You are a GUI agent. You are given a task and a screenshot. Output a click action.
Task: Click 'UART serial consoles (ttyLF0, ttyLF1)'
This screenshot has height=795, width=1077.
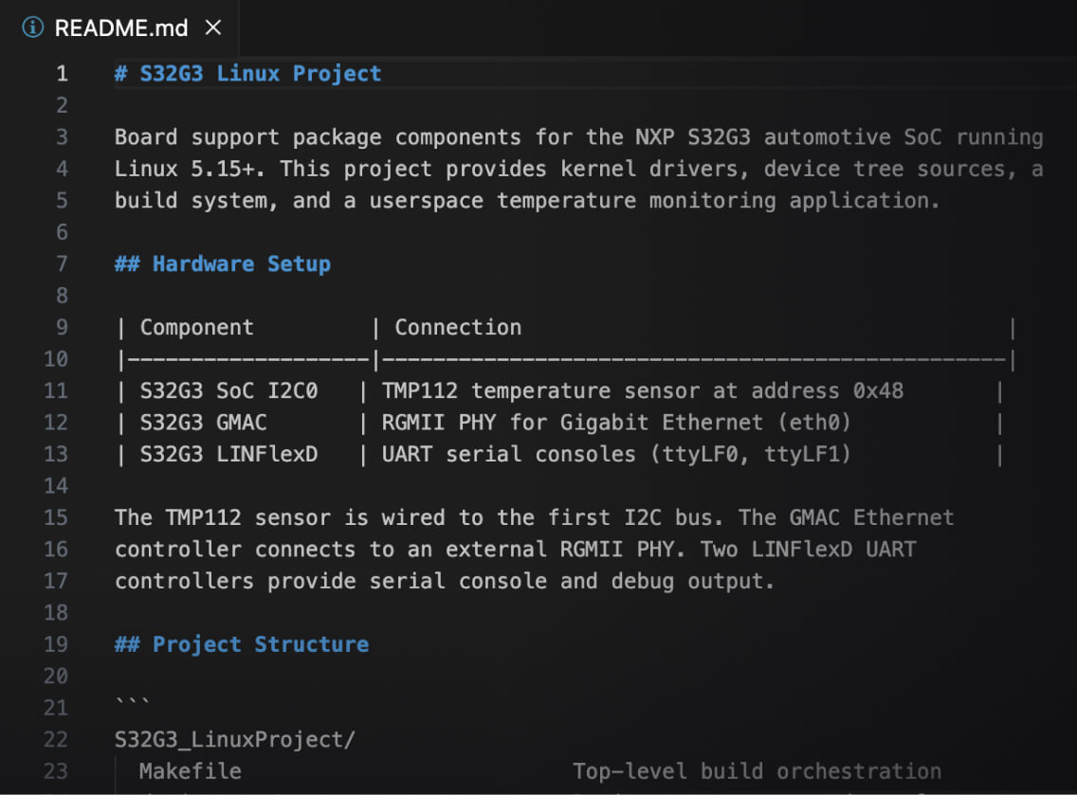[x=616, y=454]
